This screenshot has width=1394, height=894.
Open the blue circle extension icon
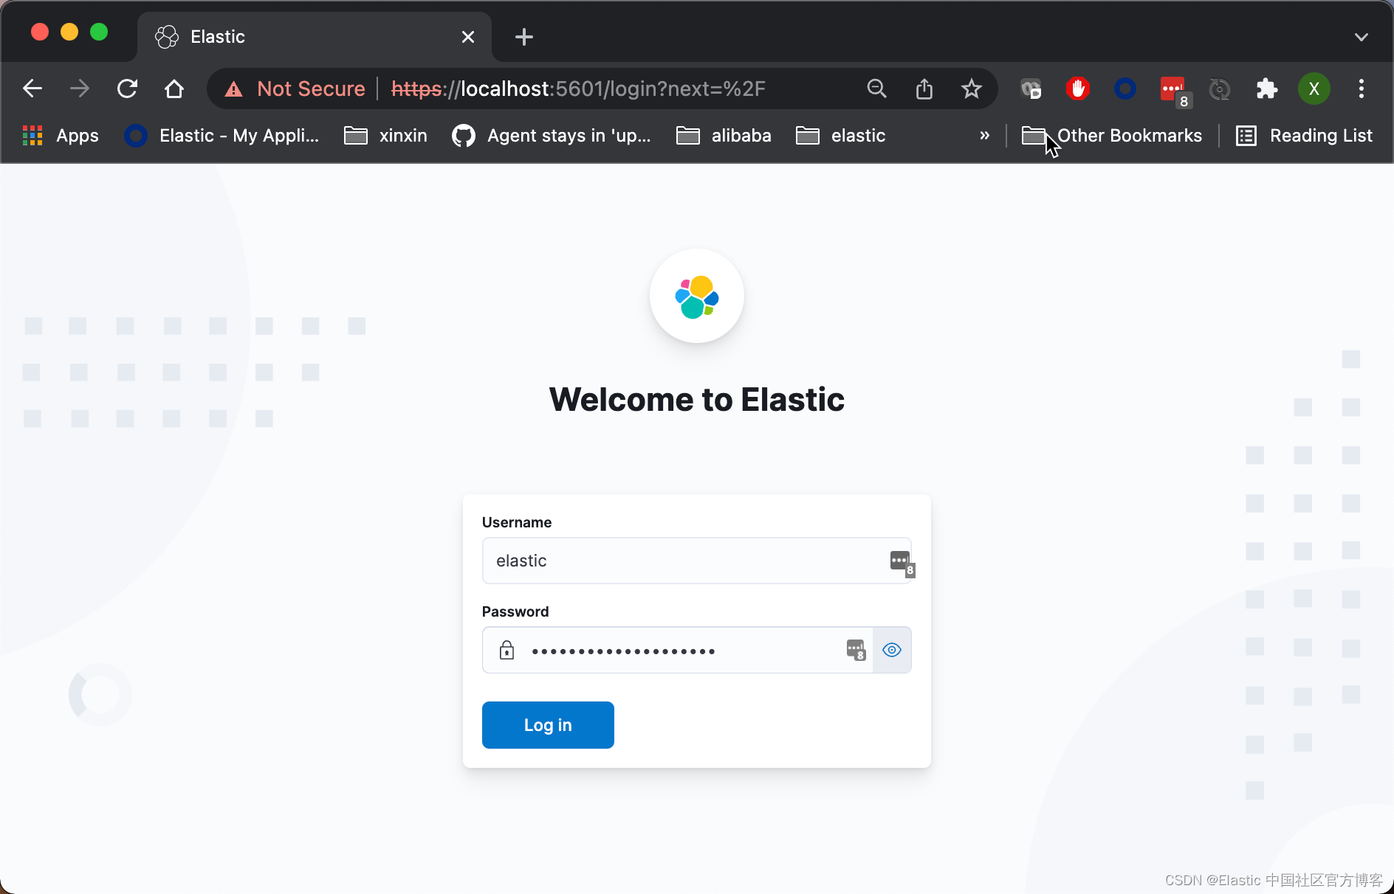(1125, 89)
